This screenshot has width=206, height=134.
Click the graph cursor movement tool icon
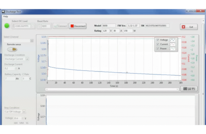[185, 89]
